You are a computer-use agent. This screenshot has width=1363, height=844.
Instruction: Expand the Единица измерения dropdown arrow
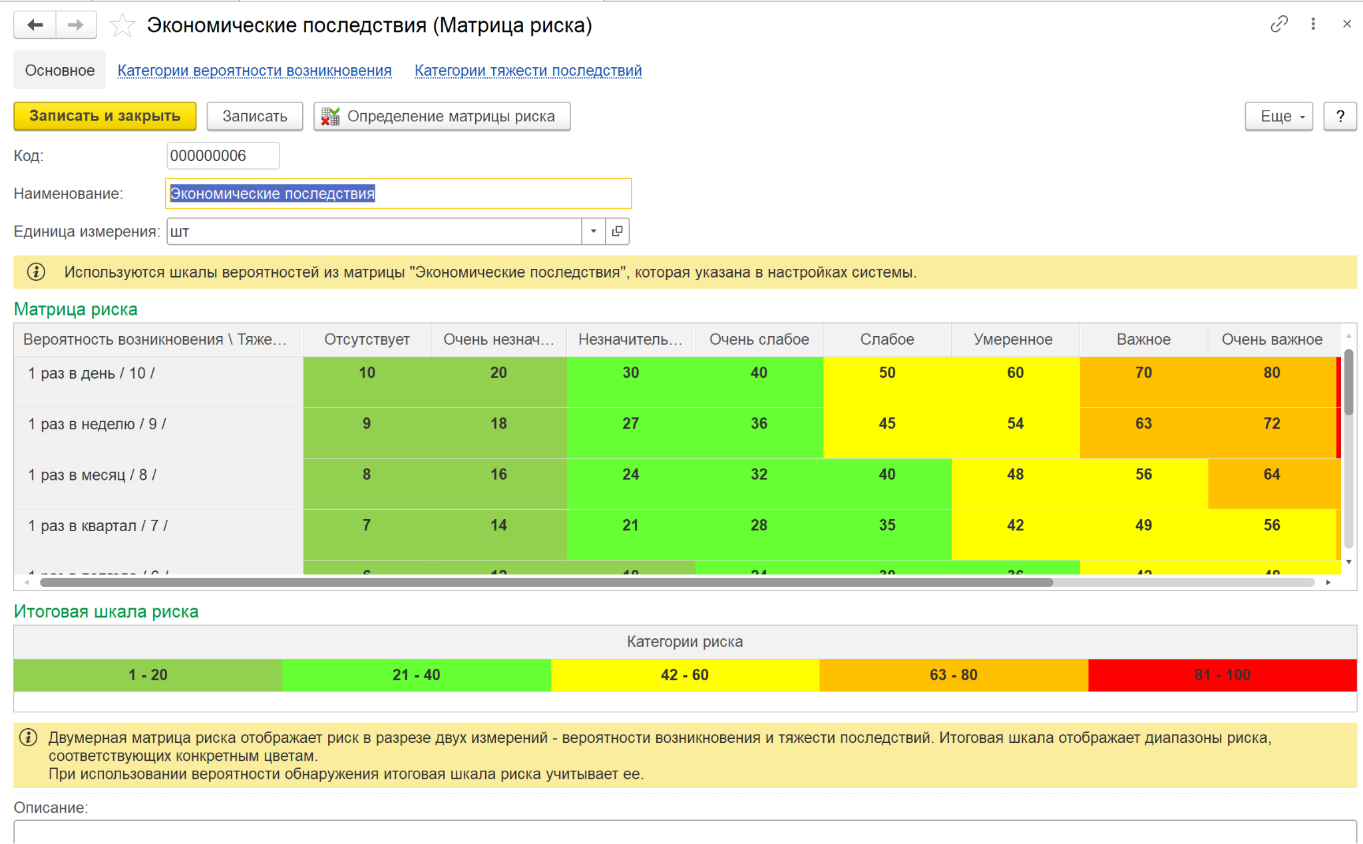(593, 232)
